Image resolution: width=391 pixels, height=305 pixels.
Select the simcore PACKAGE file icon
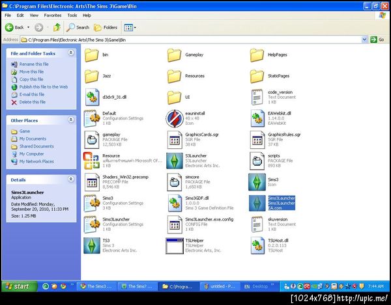tap(175, 182)
